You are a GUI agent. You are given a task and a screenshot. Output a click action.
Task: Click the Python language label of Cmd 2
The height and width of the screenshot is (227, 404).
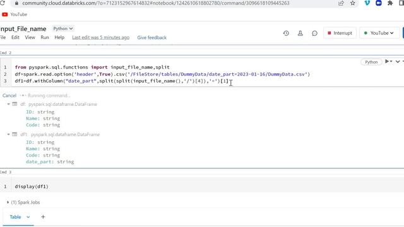(x=371, y=62)
